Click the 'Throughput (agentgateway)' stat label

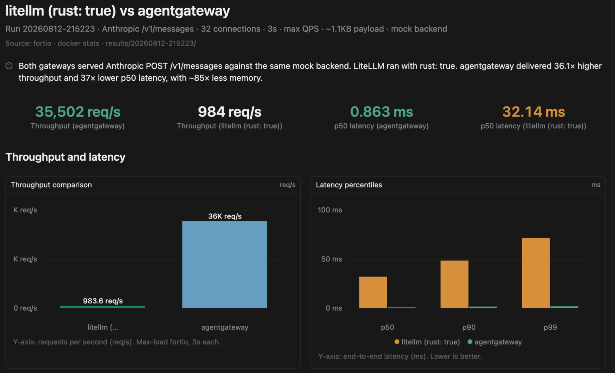(x=78, y=126)
